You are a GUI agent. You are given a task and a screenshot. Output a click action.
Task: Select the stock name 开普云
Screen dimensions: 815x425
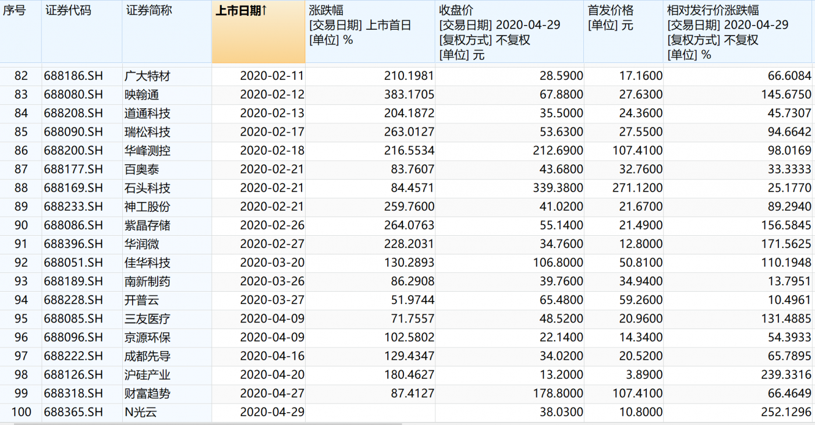click(x=141, y=300)
